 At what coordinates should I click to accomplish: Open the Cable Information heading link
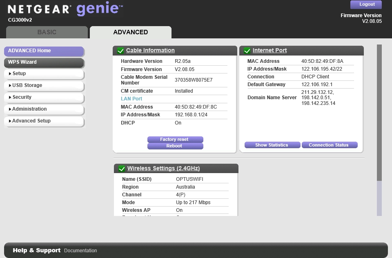[150, 50]
